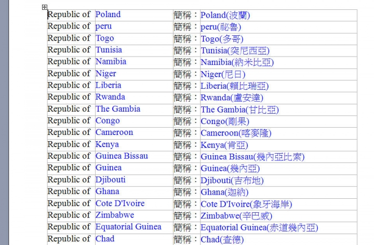Click The Gambia(甘比亞) text

[x=239, y=110]
